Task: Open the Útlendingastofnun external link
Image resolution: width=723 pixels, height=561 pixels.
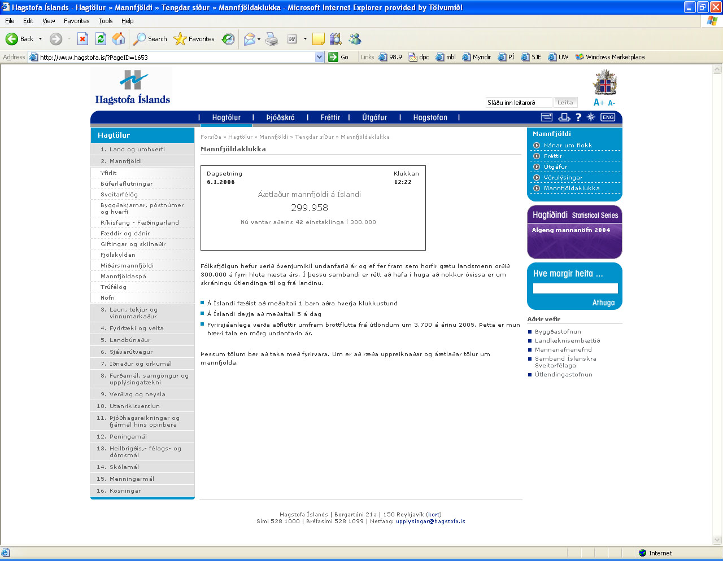Action: (563, 375)
